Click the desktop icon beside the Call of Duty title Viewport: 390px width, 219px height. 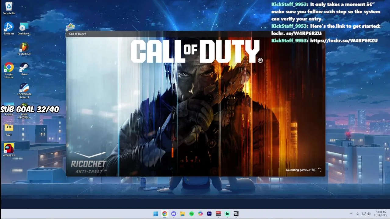click(70, 27)
